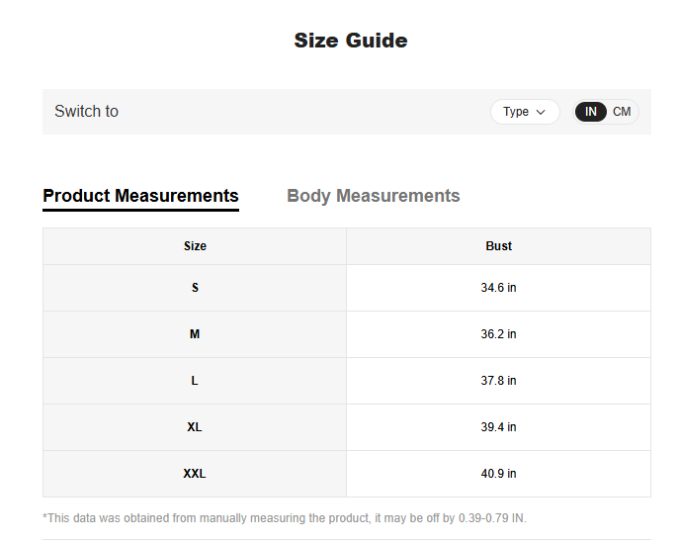Click the Bust column header
The height and width of the screenshot is (543, 678).
(x=498, y=246)
